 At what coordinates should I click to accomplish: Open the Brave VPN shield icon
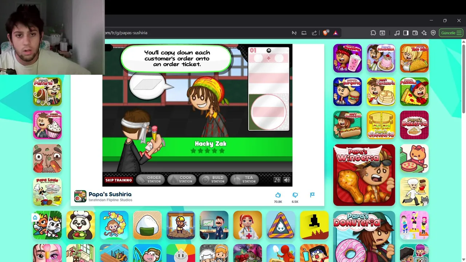click(x=433, y=33)
